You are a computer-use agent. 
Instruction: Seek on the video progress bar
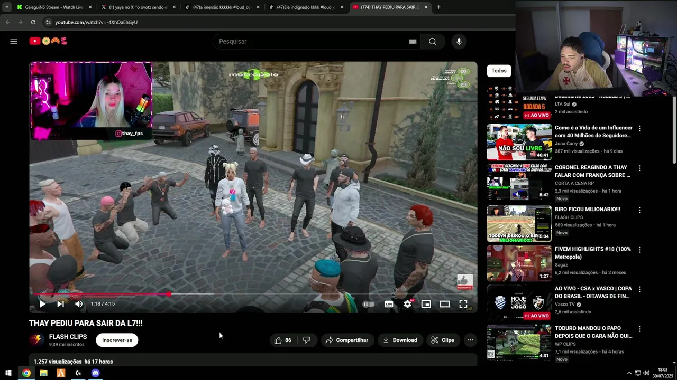click(x=253, y=294)
